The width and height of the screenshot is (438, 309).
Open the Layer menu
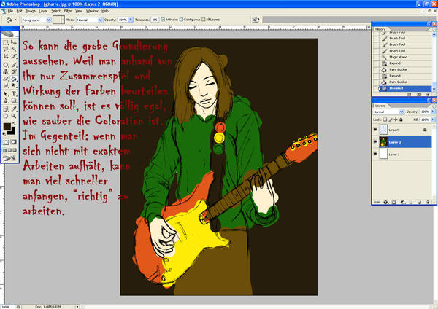(x=43, y=11)
